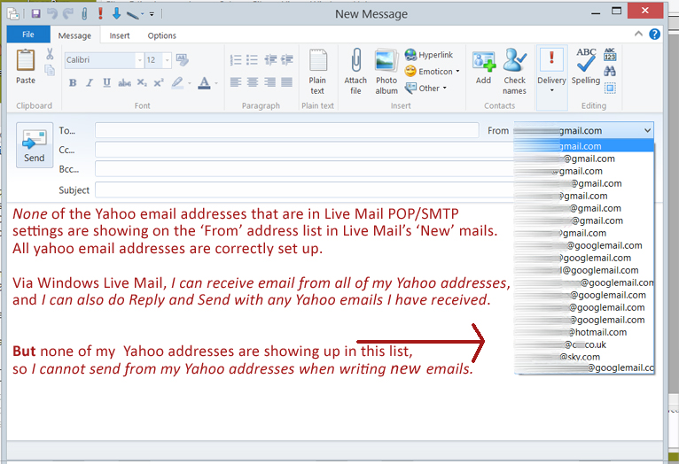
Task: Click into the Subject field
Action: tap(305, 189)
